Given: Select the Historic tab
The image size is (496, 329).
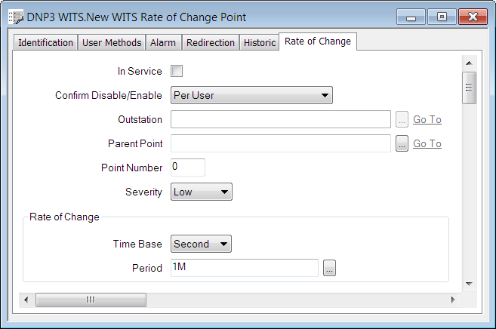Looking at the screenshot, I should [x=260, y=43].
